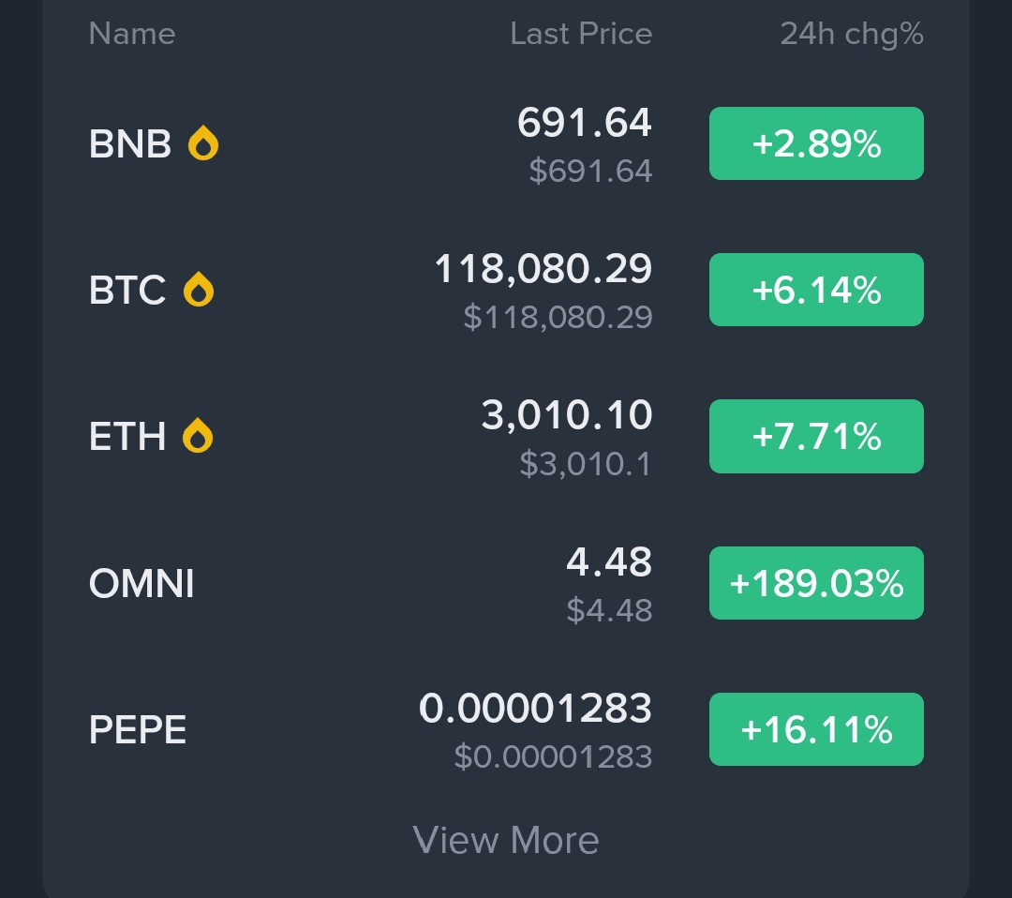Tap BTC last price 118,080.29
This screenshot has width=1012, height=898.
543,271
